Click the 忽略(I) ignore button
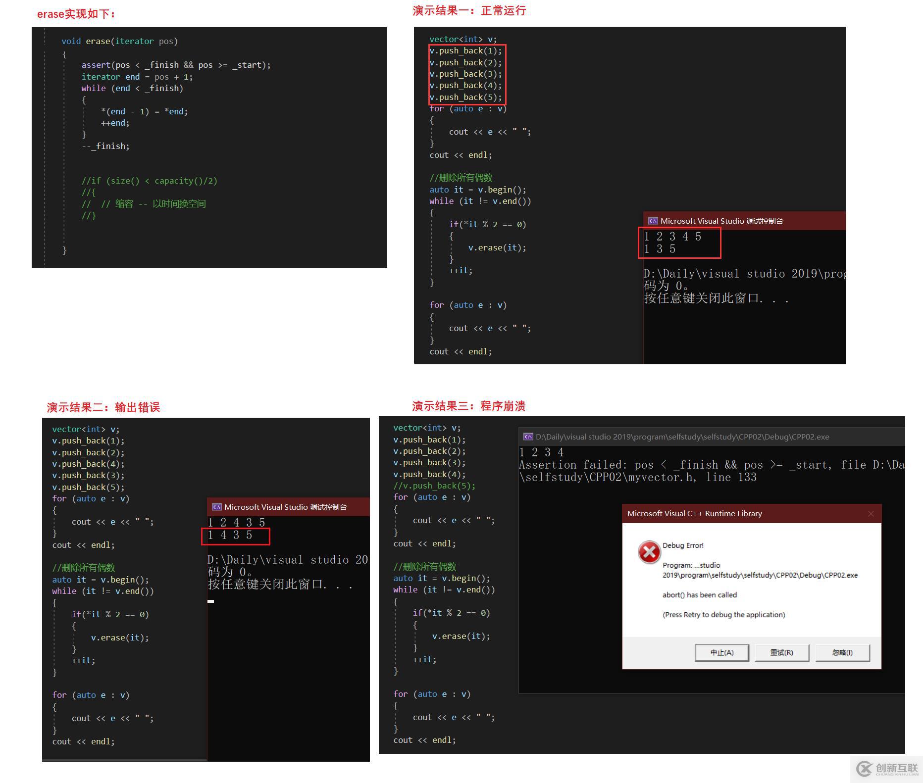The width and height of the screenshot is (923, 783). (842, 652)
